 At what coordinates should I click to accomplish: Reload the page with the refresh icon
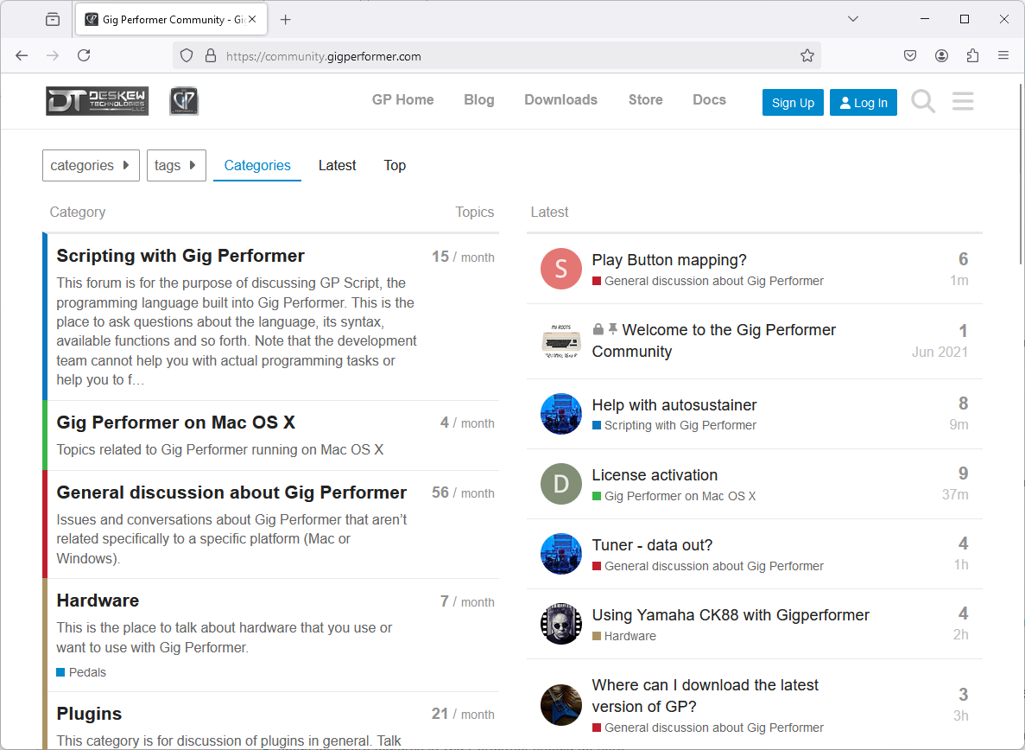(84, 55)
